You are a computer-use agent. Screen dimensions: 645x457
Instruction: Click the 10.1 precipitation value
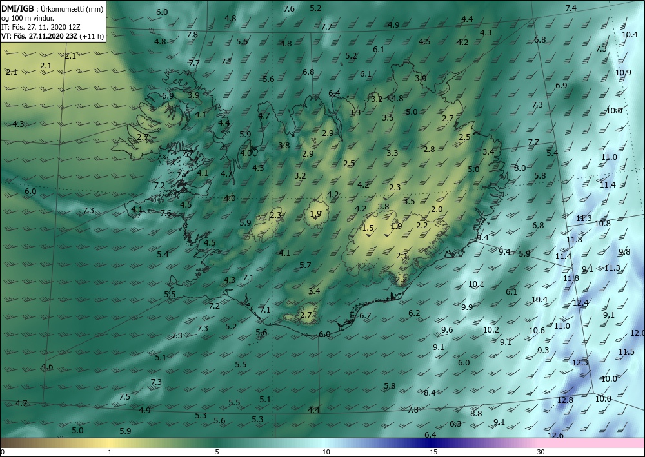click(477, 284)
